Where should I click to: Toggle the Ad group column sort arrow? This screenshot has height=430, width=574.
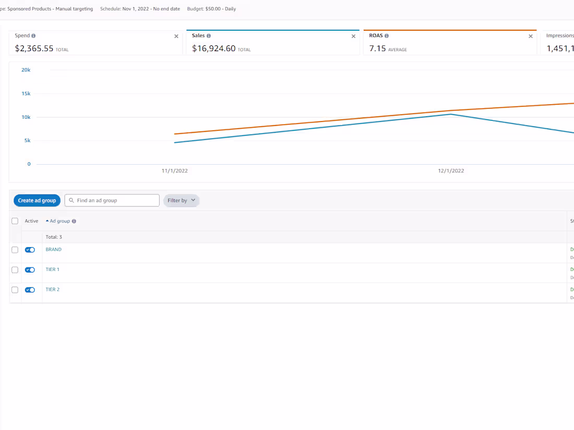click(47, 220)
